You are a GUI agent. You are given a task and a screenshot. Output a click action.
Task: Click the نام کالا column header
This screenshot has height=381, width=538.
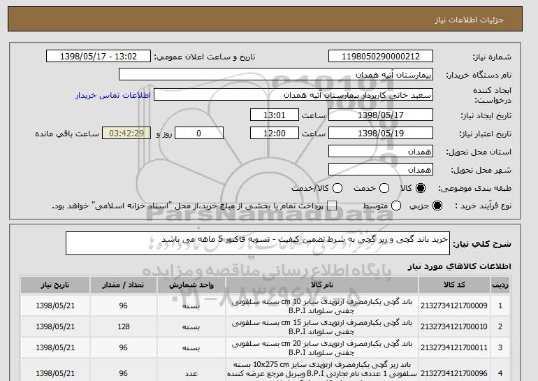click(x=322, y=285)
